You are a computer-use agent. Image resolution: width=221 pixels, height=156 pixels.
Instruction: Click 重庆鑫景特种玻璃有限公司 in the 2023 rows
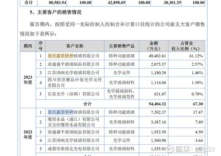[x=73, y=56]
